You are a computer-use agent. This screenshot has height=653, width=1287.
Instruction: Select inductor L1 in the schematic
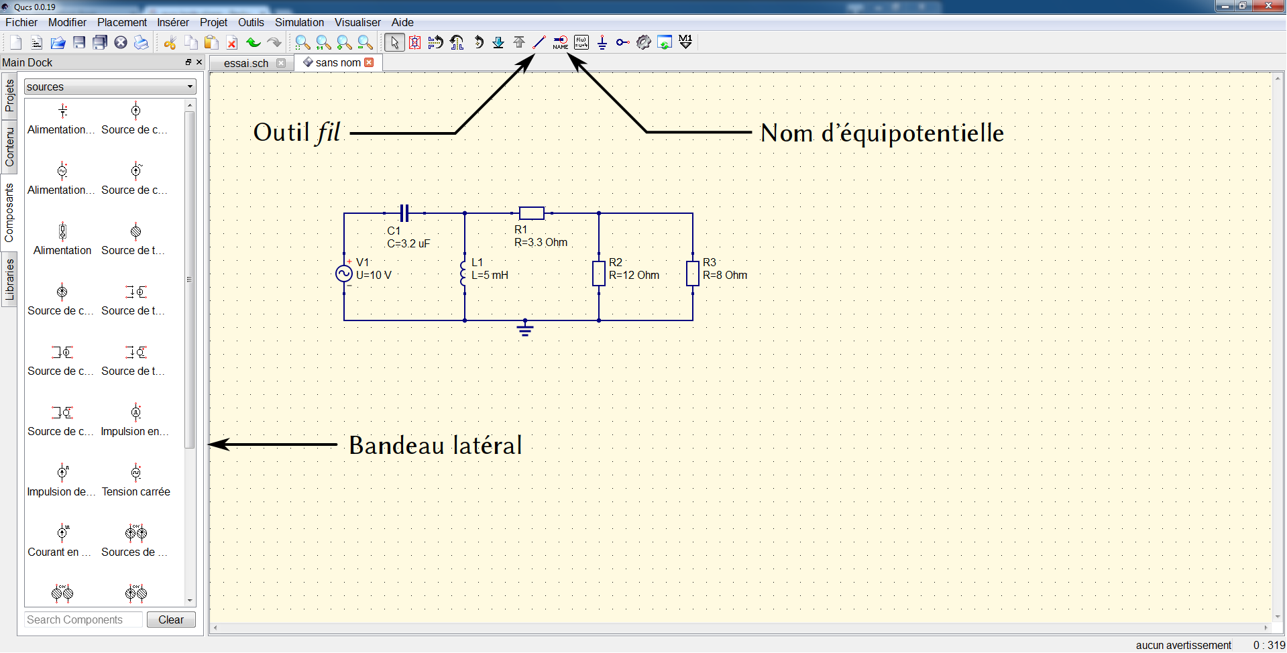pos(463,274)
